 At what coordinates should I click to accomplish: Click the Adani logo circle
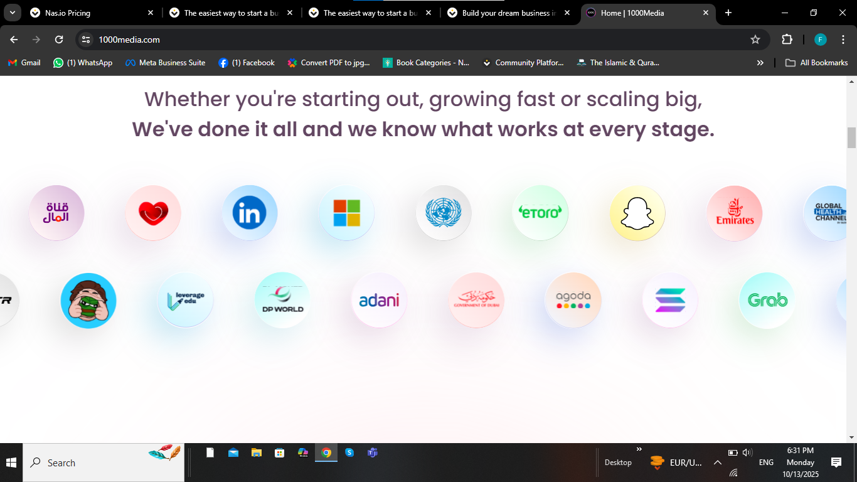coord(379,300)
